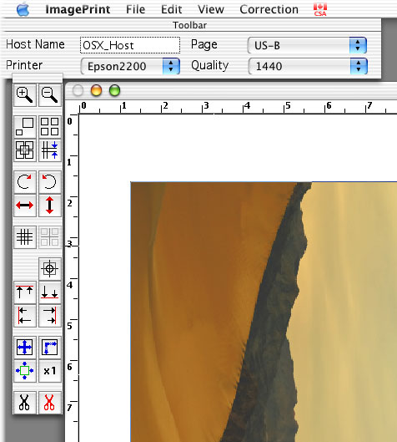This screenshot has height=442, width=397.
Task: Select the zoom out magnifier tool
Action: [50, 95]
